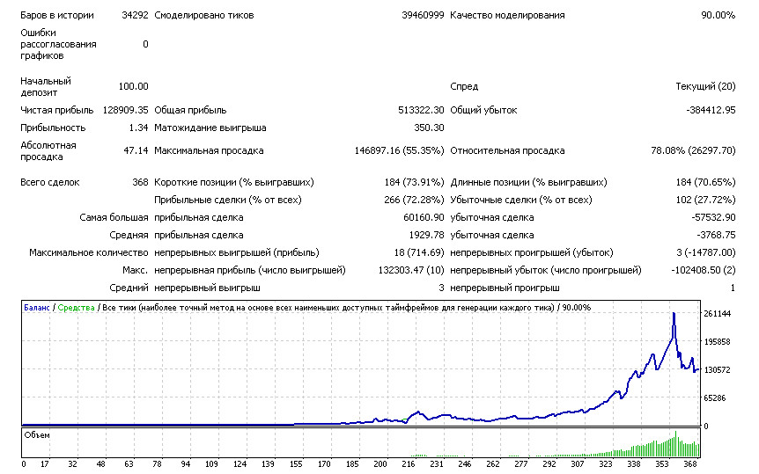
Task: Select the 'Относительная просадка' label
Action: pyautogui.click(x=507, y=150)
